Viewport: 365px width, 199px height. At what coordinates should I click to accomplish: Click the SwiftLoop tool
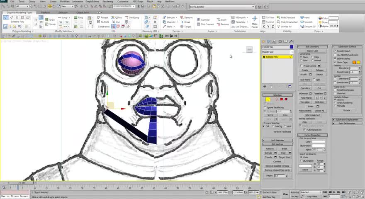tap(132, 17)
